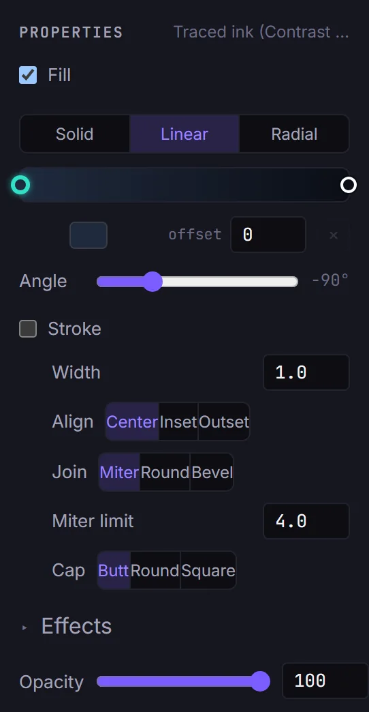The width and height of the screenshot is (369, 712).
Task: Set stroke alignment to Outset
Action: pos(224,422)
